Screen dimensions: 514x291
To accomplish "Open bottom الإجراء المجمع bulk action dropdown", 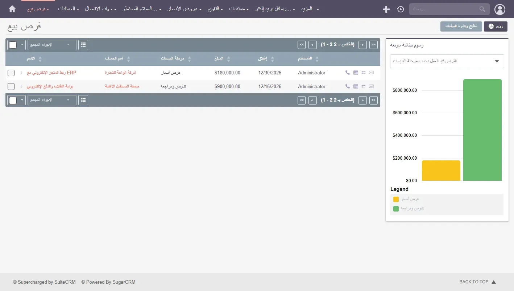I will click(52, 100).
